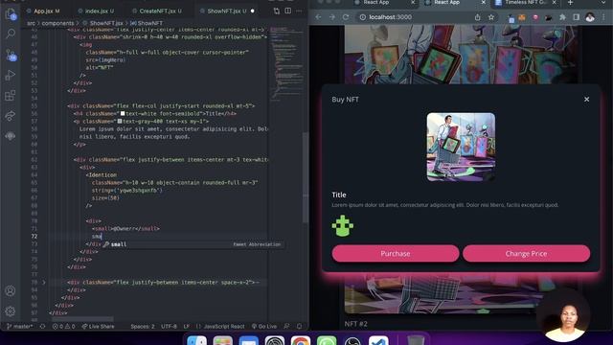Change language mode JavaScript React
Screen dimensions: 613x345
tap(224, 326)
